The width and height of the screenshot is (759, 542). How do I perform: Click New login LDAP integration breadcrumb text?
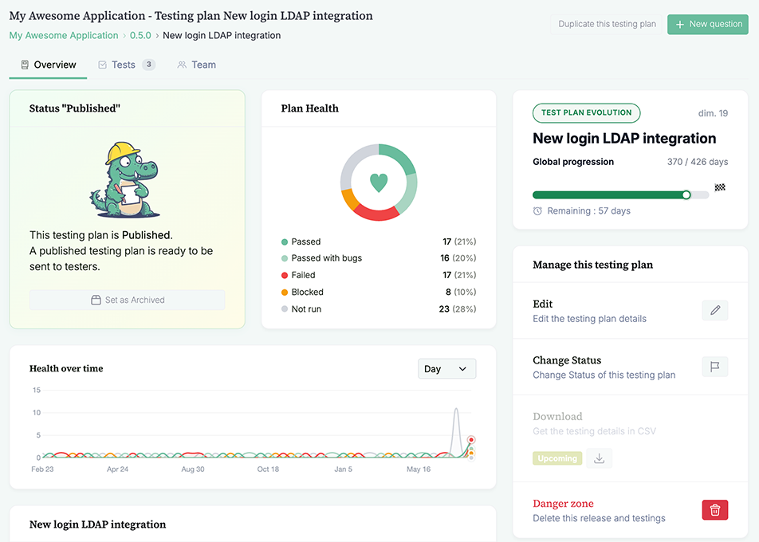[222, 35]
